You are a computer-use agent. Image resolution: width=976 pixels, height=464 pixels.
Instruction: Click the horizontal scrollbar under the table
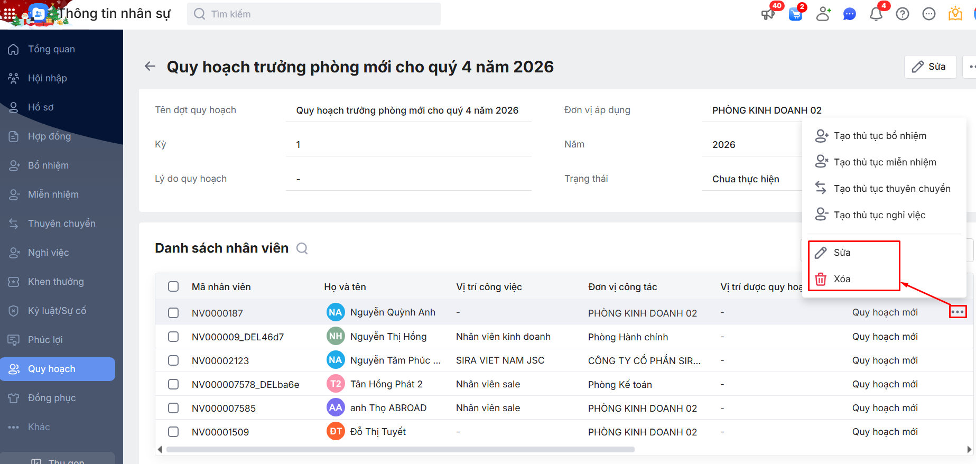400,450
